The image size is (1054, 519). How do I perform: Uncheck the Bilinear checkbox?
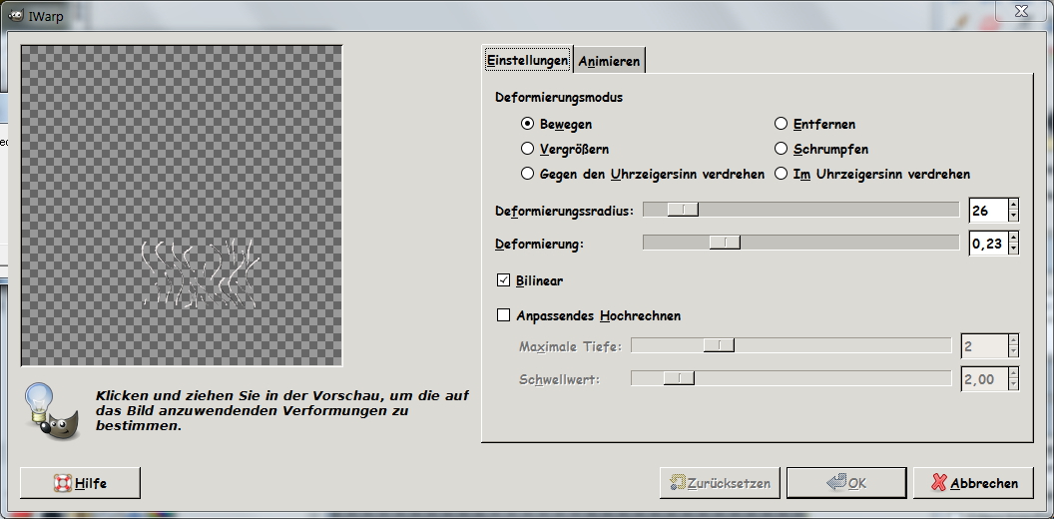coord(503,280)
